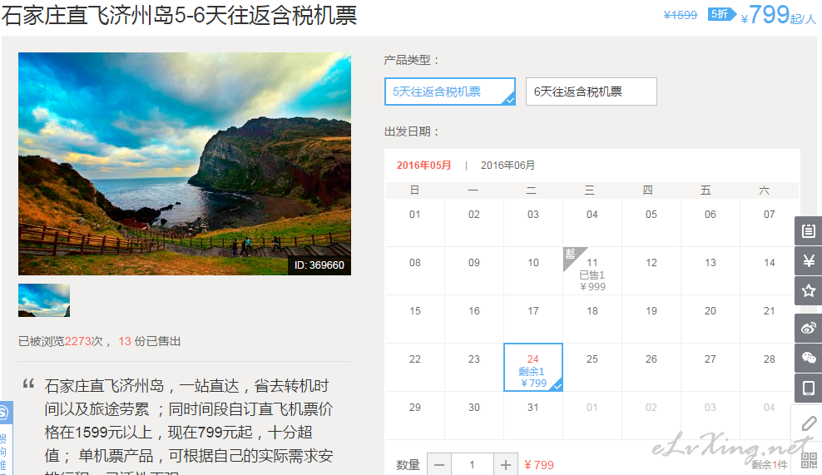Click the 5折 discount badge
The width and height of the screenshot is (822, 475).
[720, 14]
